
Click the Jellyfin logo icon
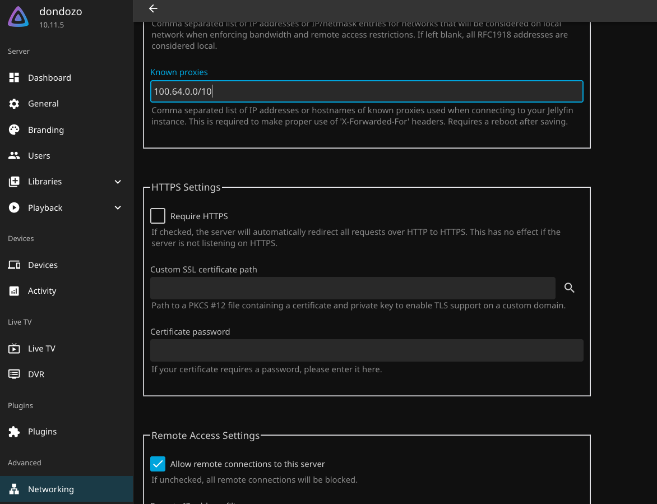pyautogui.click(x=18, y=17)
